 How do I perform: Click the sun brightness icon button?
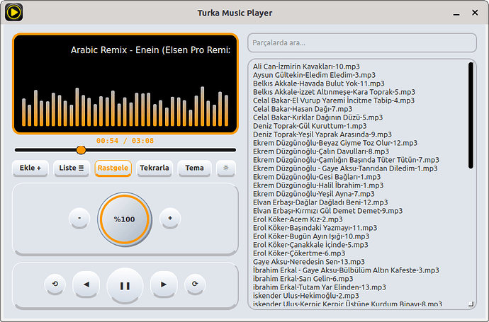pyautogui.click(x=226, y=168)
